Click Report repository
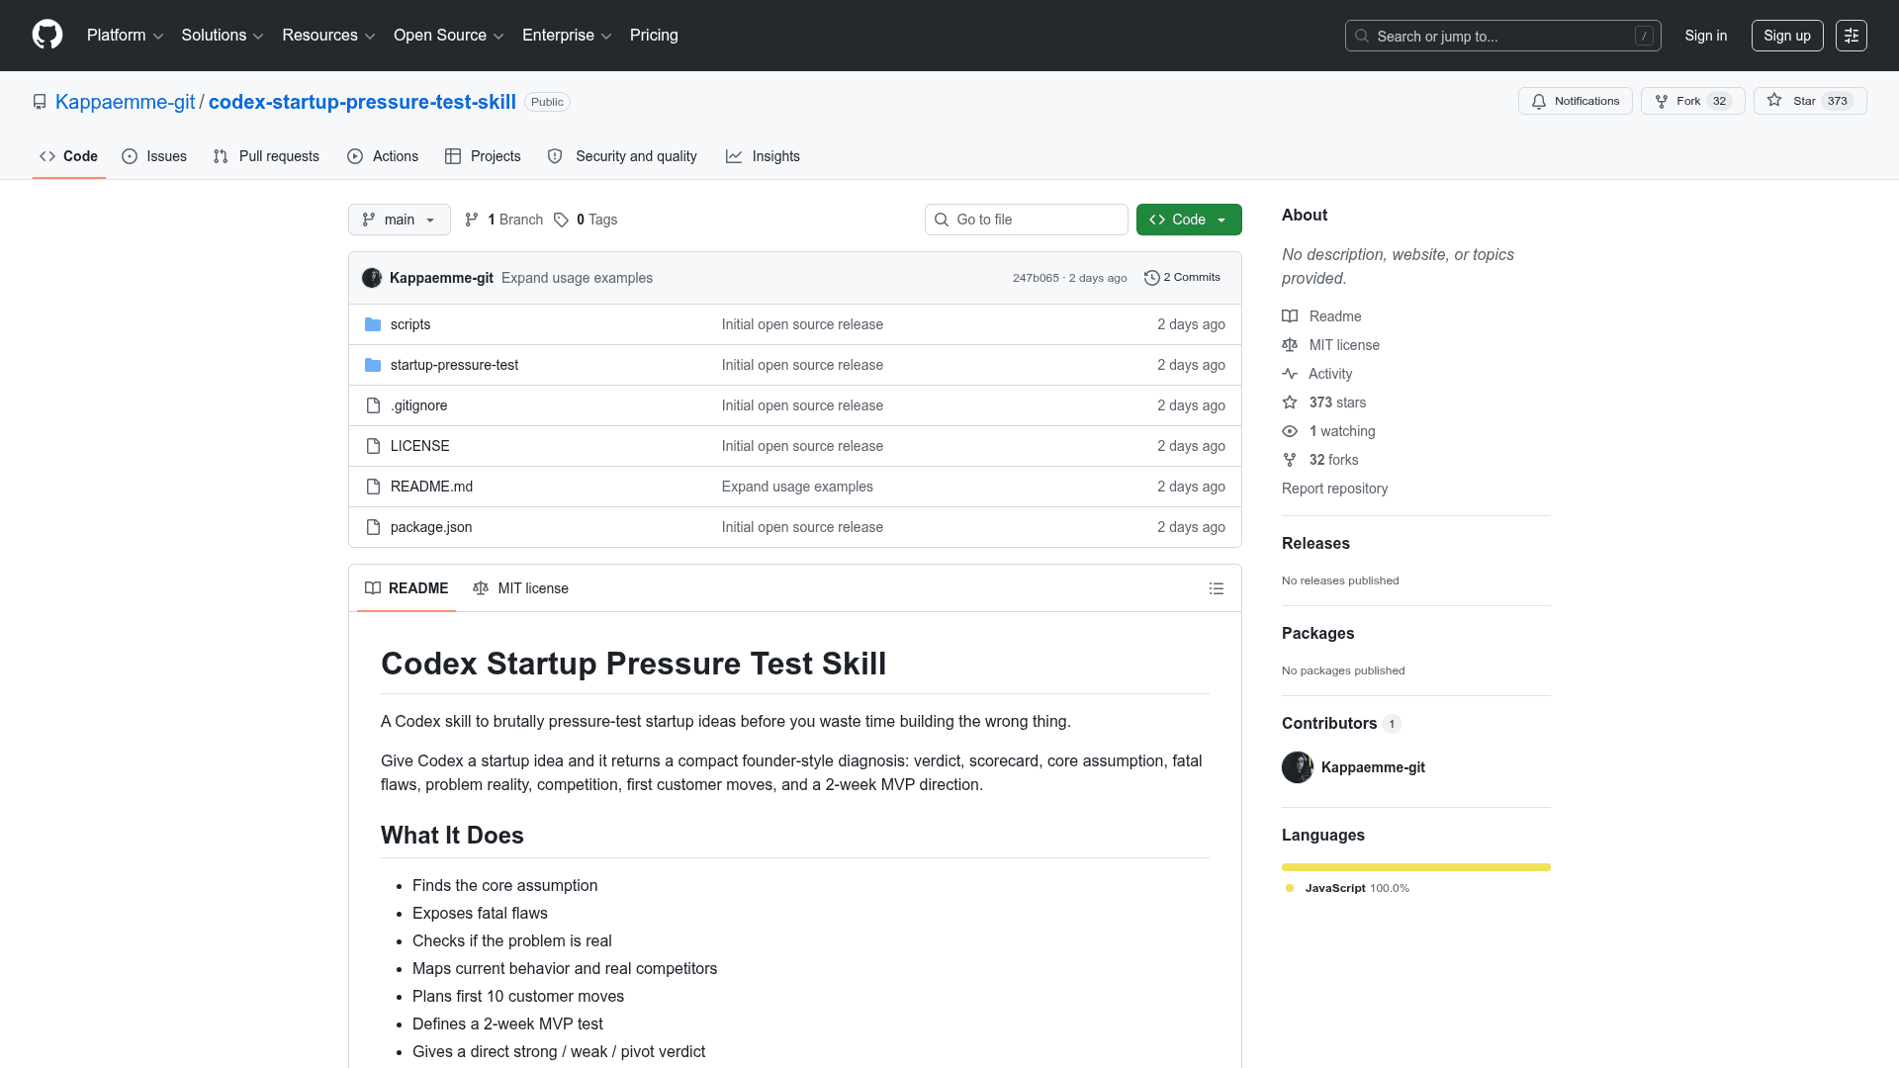This screenshot has height=1068, width=1899. (x=1334, y=489)
